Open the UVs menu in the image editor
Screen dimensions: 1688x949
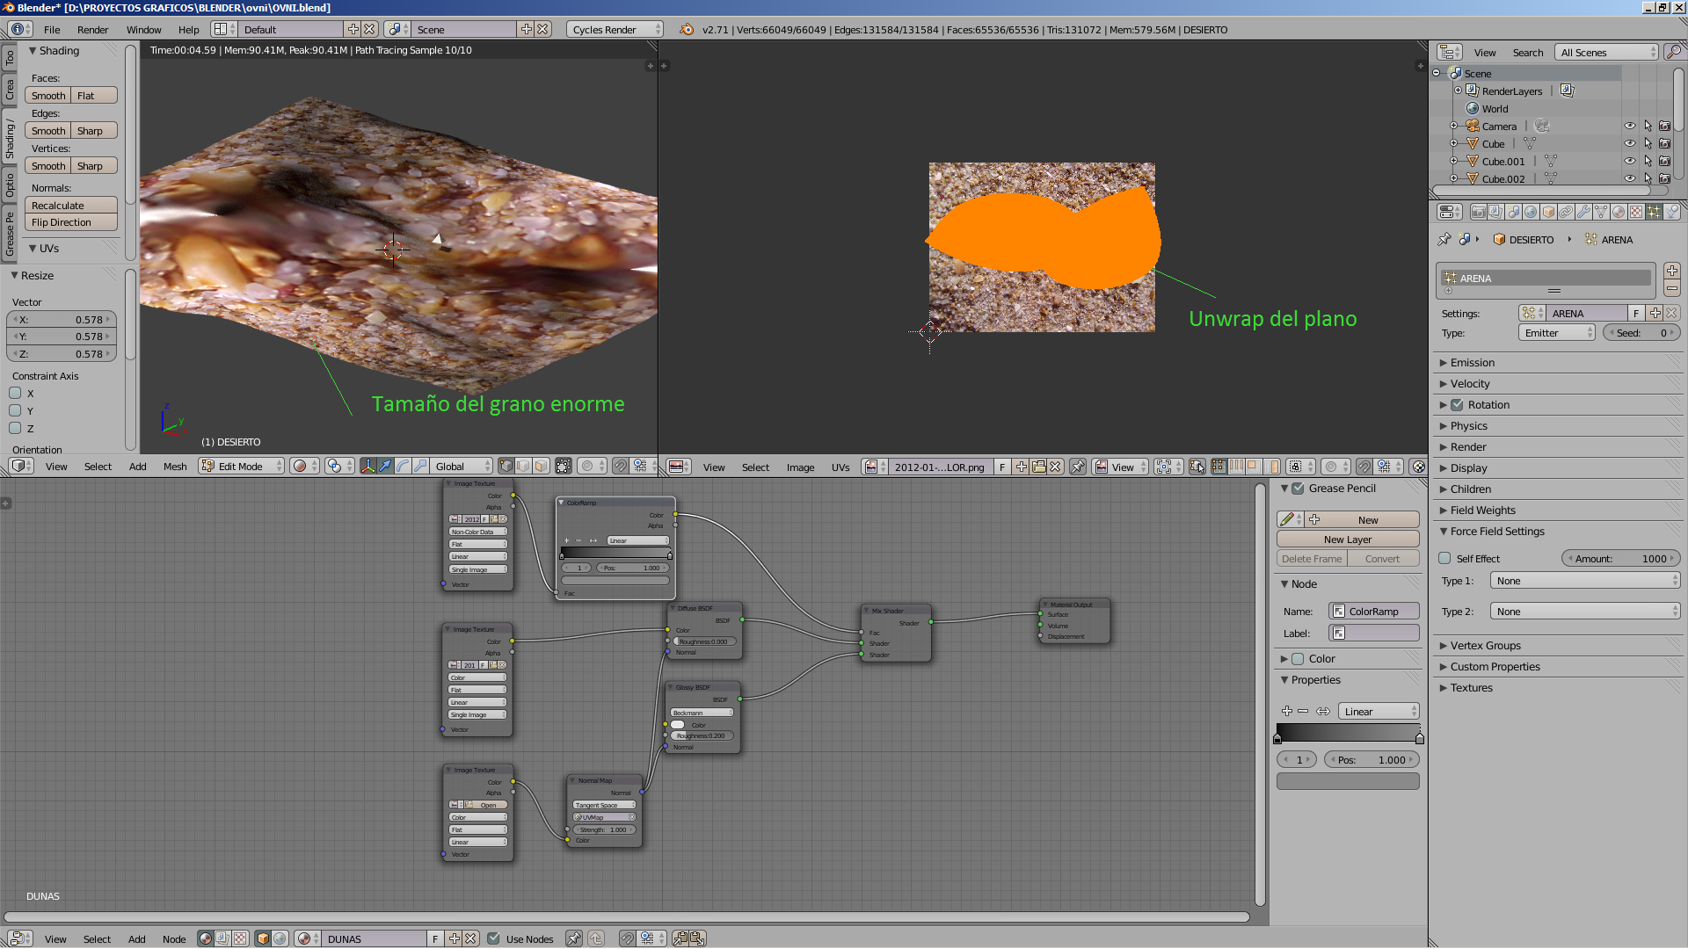pos(840,467)
